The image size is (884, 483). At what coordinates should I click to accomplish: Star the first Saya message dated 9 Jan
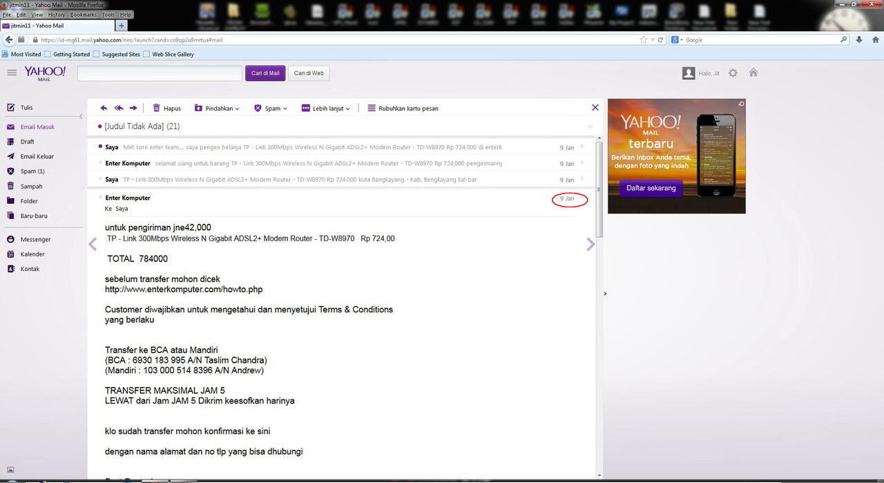tap(582, 146)
